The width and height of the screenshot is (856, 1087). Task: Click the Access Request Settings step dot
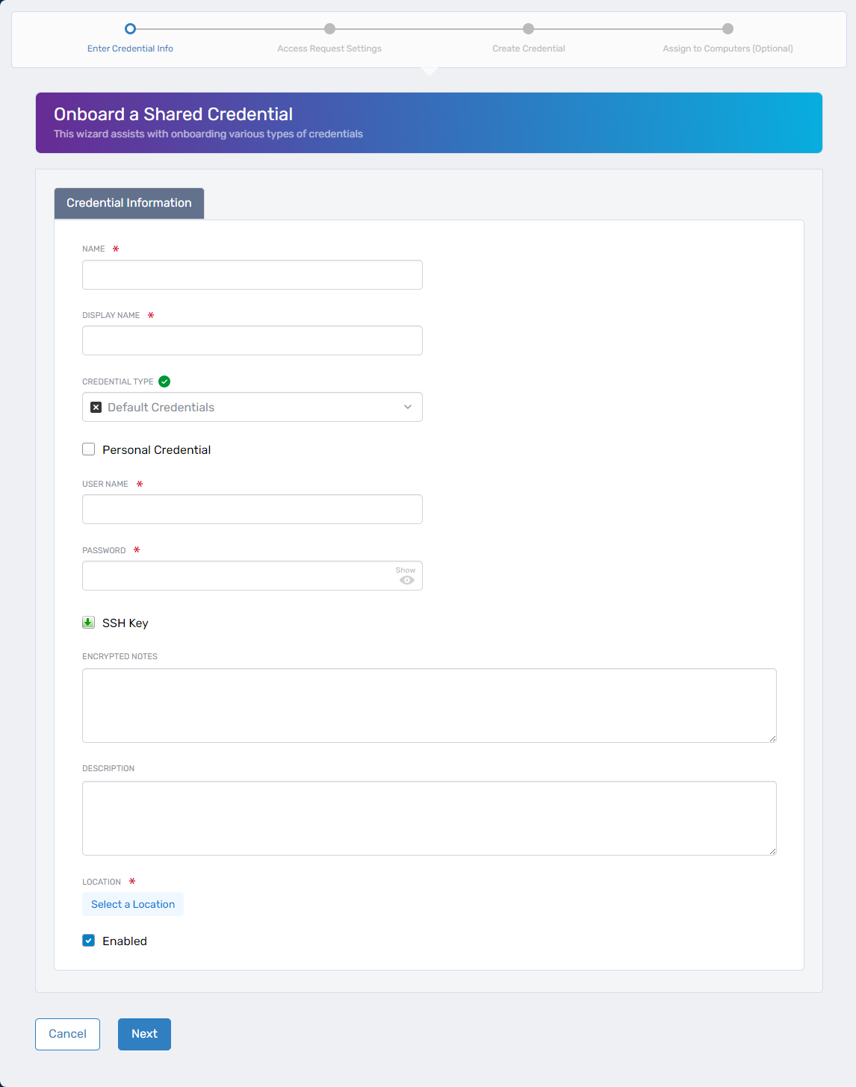[x=329, y=29]
